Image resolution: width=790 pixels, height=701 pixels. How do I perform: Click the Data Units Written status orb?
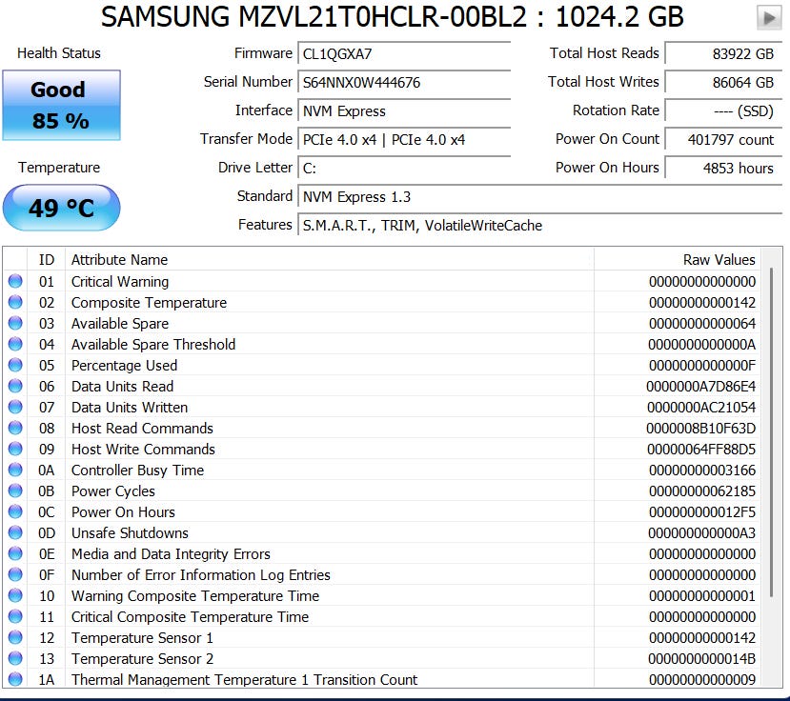[x=15, y=407]
